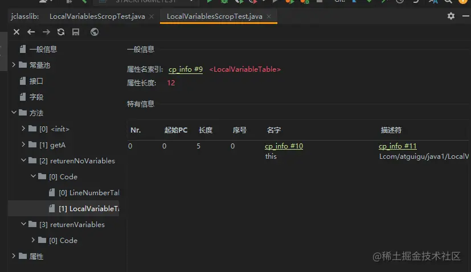This screenshot has height=272, width=471.
Task: Open web browser globe icon in toolbar
Action: click(x=95, y=32)
